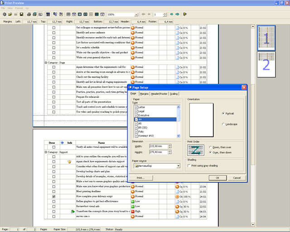Viewport: 290px width, 232px height.
Task: Select the page 2 thumbnail
Action: 266,64
